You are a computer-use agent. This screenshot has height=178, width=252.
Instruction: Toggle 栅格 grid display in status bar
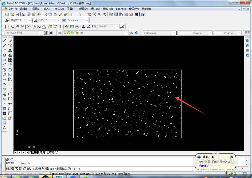coord(61,174)
